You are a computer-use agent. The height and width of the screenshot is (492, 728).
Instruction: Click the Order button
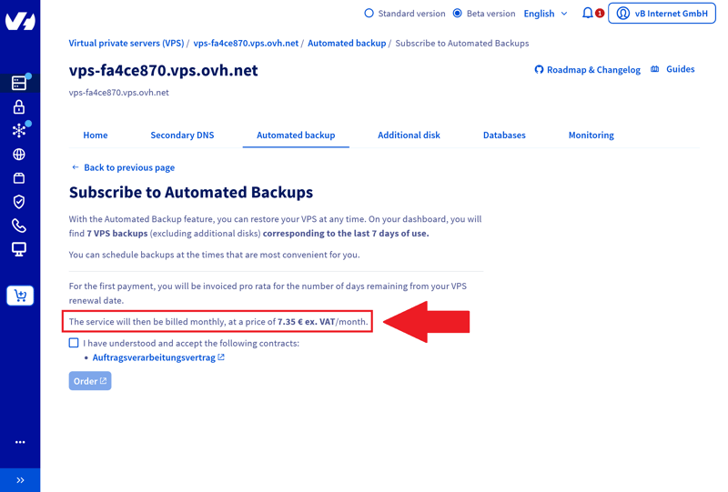[90, 381]
